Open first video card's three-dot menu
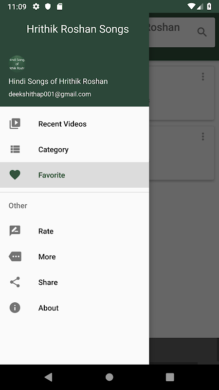Viewport: 219px width, 390px height. 203,77
